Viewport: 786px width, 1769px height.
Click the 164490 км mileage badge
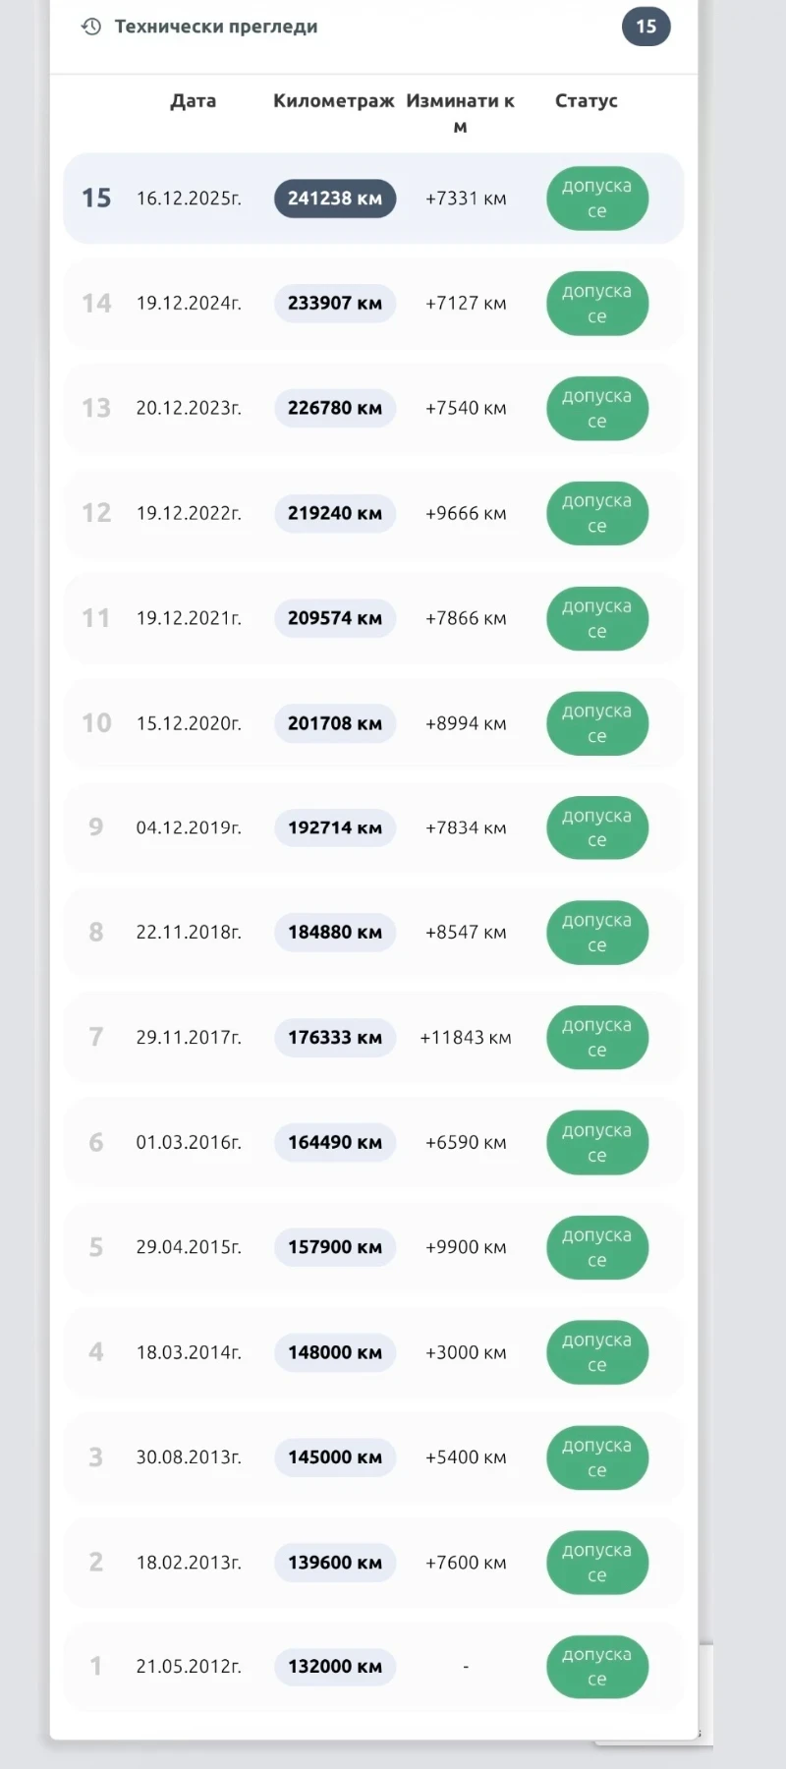click(334, 1142)
